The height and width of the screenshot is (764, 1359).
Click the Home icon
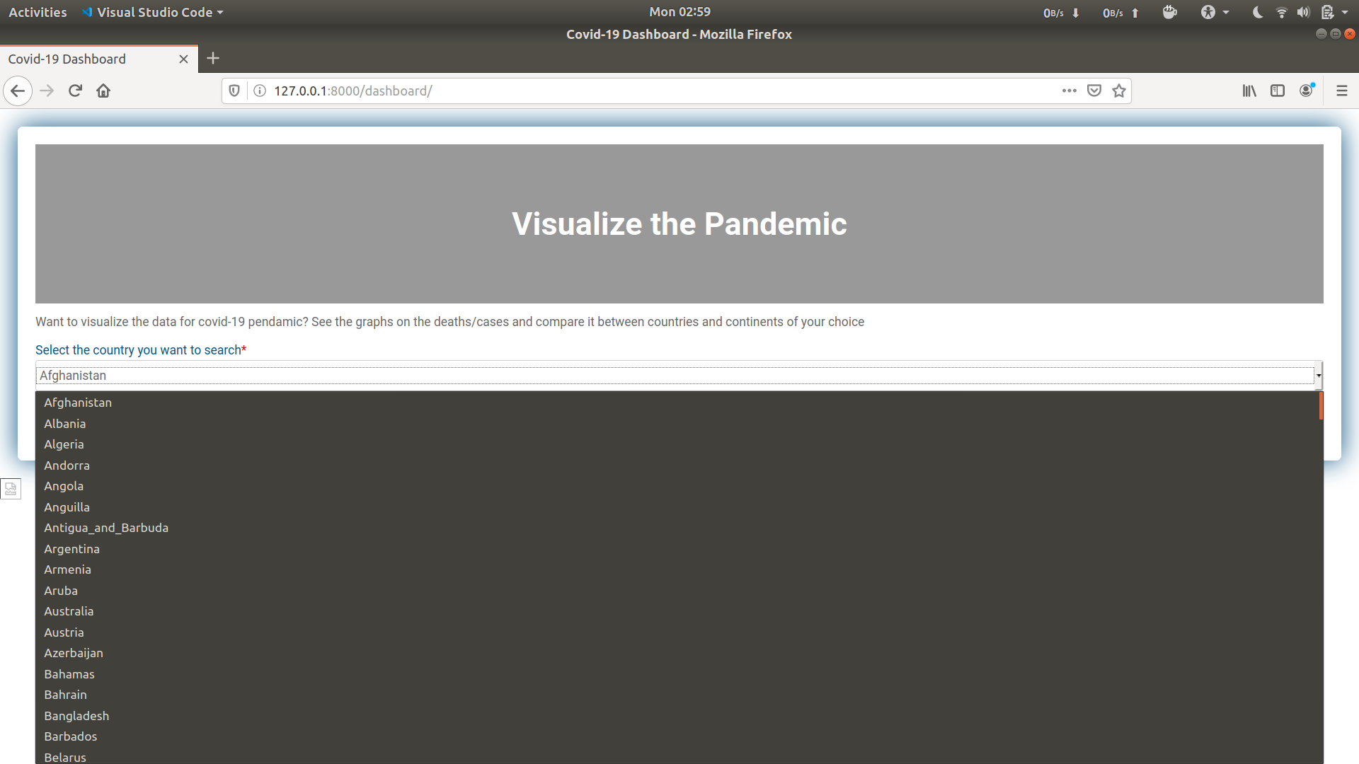click(103, 91)
